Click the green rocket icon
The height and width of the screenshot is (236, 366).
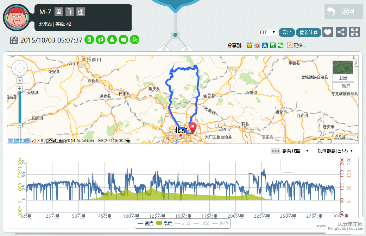(x=112, y=39)
